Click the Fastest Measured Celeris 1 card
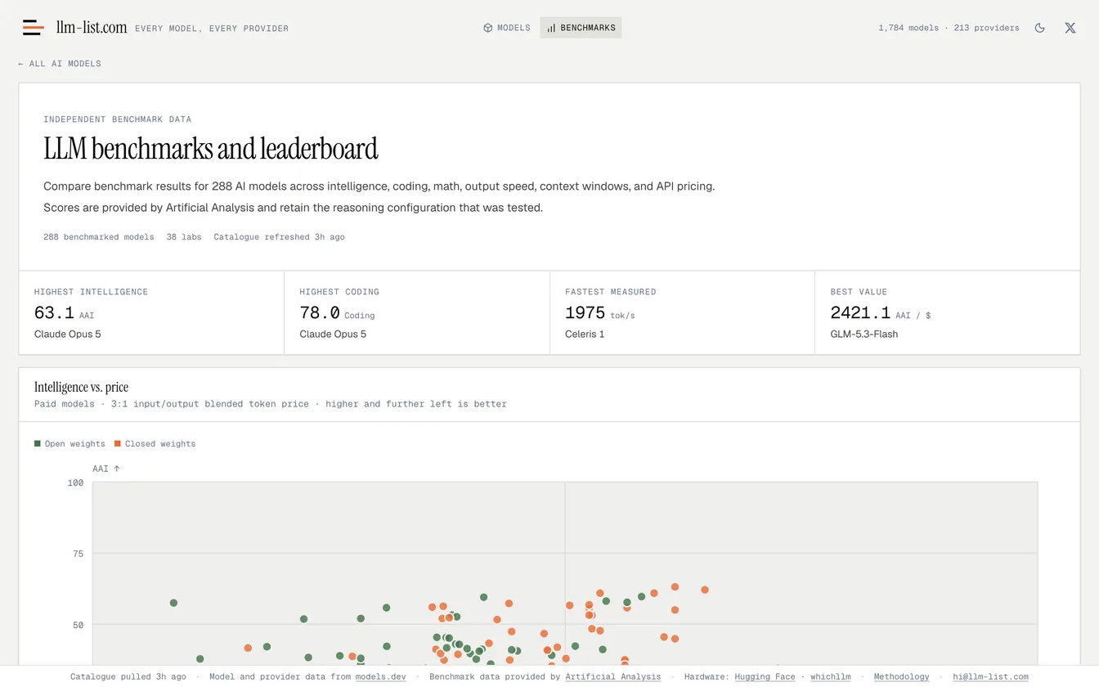The width and height of the screenshot is (1099, 687). [682, 312]
